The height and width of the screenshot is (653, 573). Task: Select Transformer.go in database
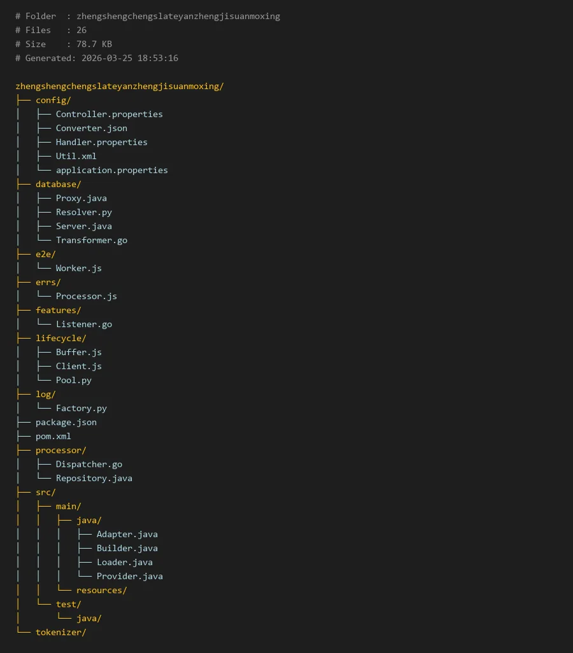point(91,240)
